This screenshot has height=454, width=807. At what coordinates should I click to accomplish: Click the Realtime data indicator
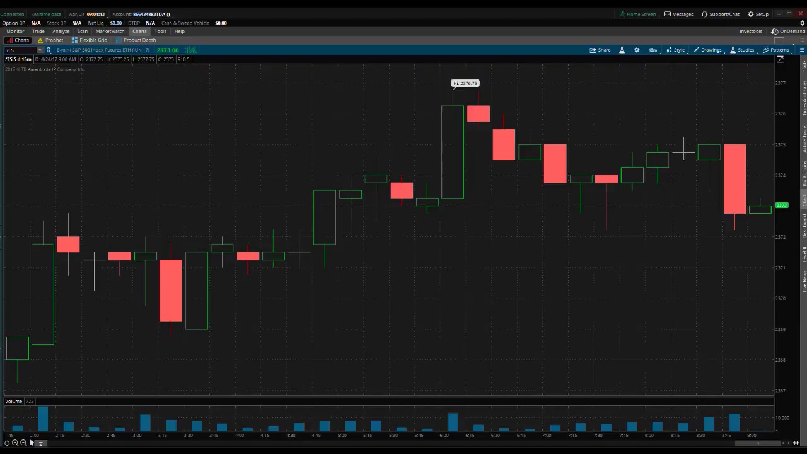46,14
